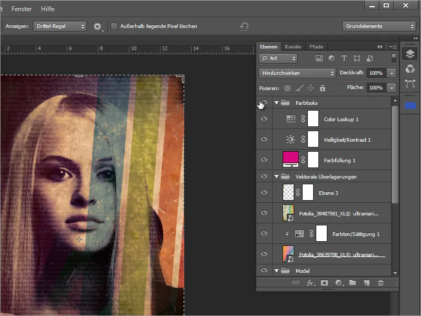Lock layer position move icon
421x316 pixels.
pos(310,88)
